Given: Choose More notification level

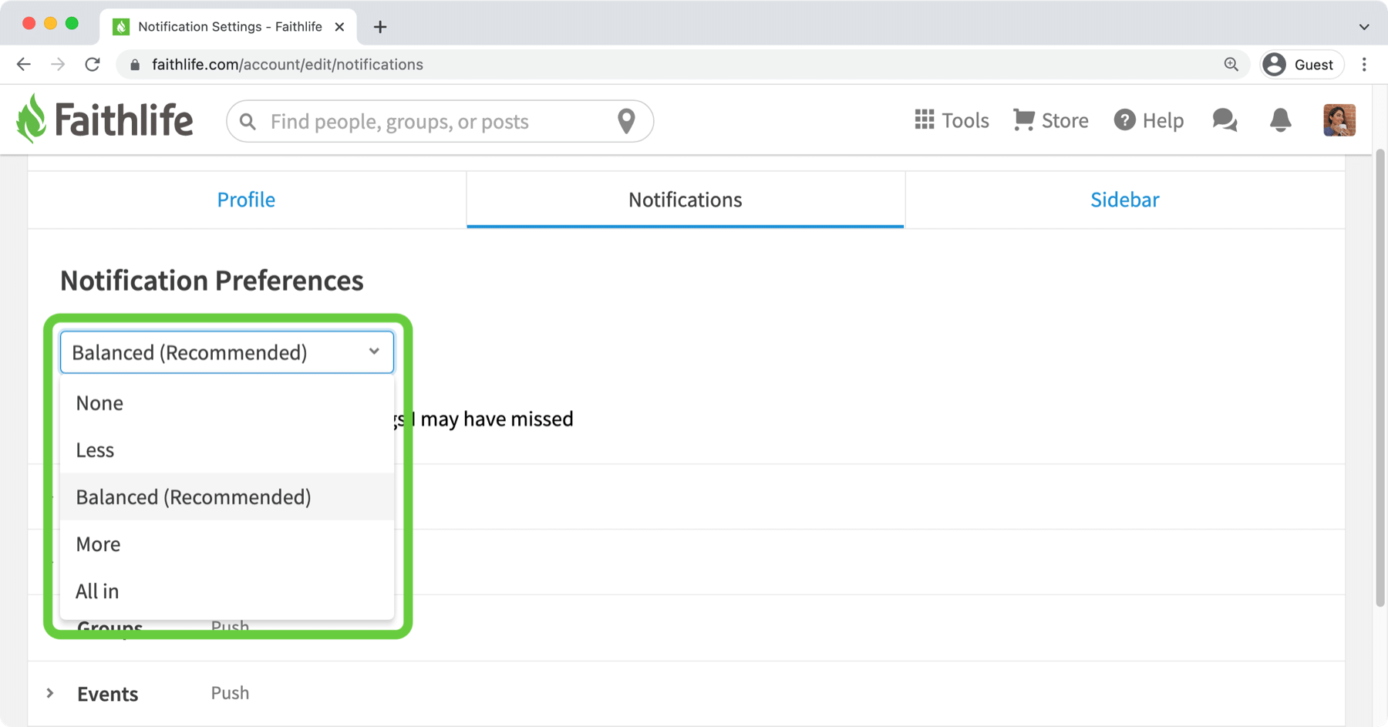Looking at the screenshot, I should click(227, 544).
